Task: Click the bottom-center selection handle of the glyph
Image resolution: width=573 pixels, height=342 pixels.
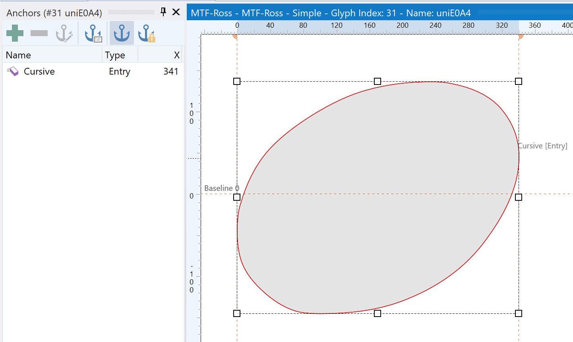Action: (377, 313)
